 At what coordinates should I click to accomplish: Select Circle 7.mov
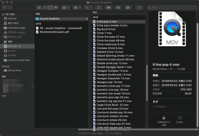118,33
